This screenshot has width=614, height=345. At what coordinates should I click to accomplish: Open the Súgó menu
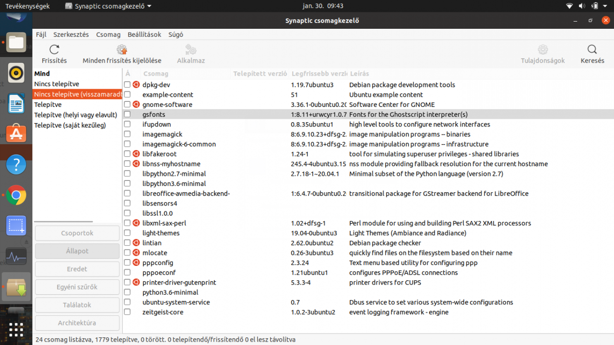[x=176, y=34]
